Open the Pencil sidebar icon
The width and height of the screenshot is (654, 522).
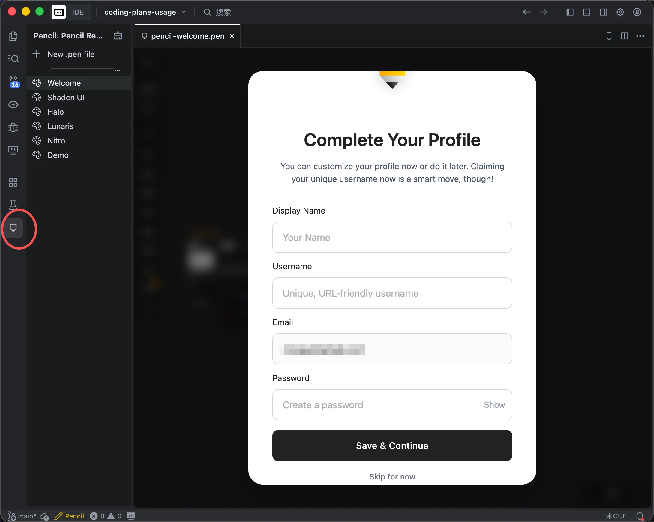13,228
